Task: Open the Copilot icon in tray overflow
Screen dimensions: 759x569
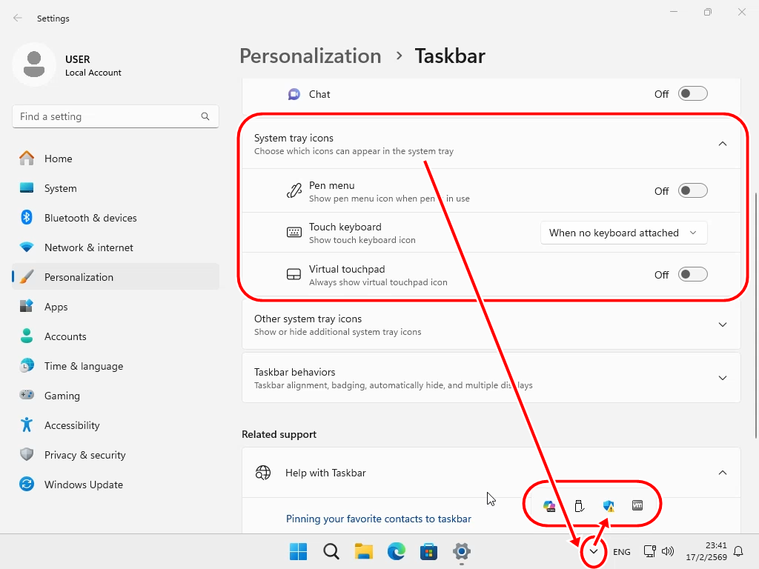Action: (x=549, y=506)
